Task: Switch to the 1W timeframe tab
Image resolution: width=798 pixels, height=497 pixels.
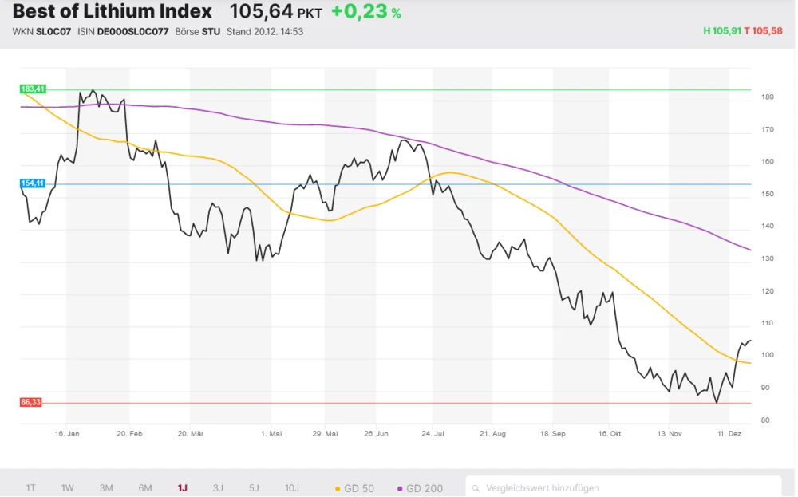Action: pos(67,487)
